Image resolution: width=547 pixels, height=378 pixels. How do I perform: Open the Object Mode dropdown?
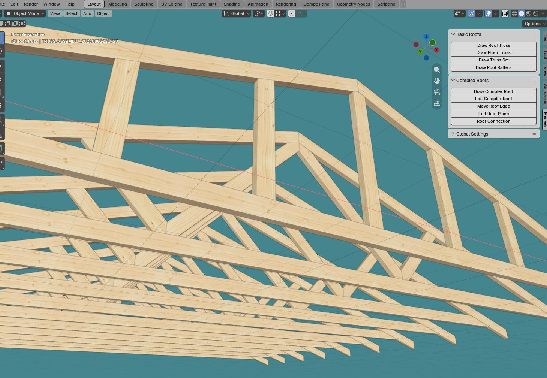tap(25, 13)
